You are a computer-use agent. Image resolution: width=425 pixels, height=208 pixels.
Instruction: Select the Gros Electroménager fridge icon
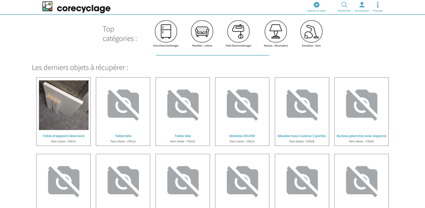[x=166, y=32]
